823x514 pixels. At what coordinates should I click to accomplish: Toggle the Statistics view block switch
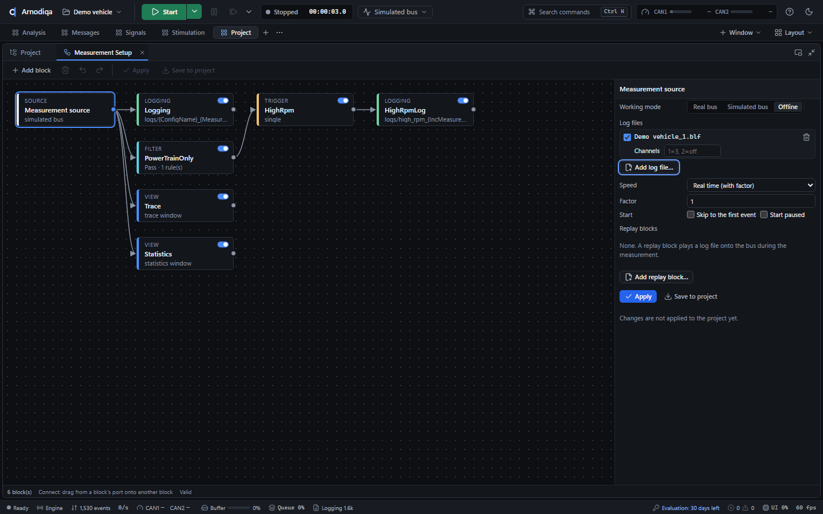pos(223,244)
